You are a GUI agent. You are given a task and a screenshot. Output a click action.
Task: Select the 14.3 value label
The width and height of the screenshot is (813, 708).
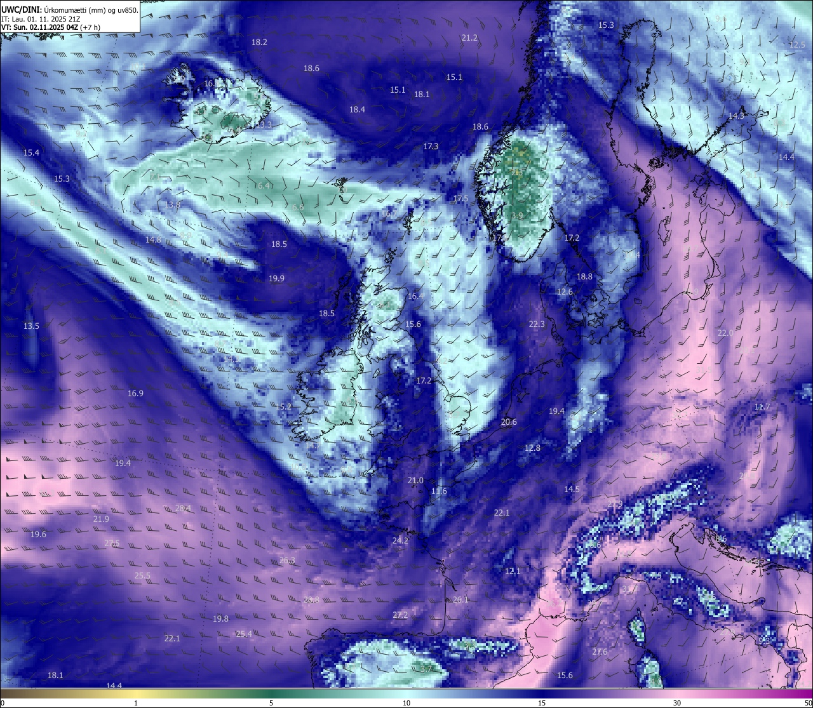click(x=736, y=116)
